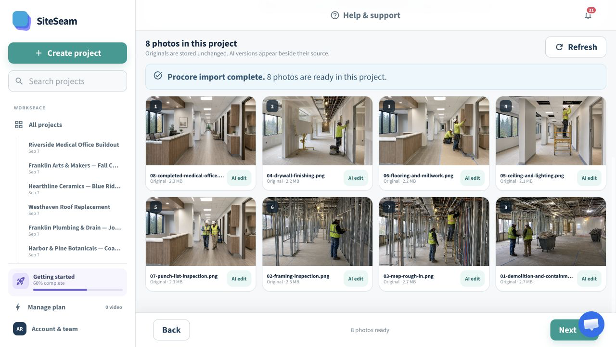The width and height of the screenshot is (616, 347).
Task: Focus the Search projects field
Action: 67,81
